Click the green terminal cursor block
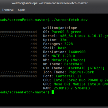The height and width of the screenshot is (108, 108). click(x=53, y=92)
